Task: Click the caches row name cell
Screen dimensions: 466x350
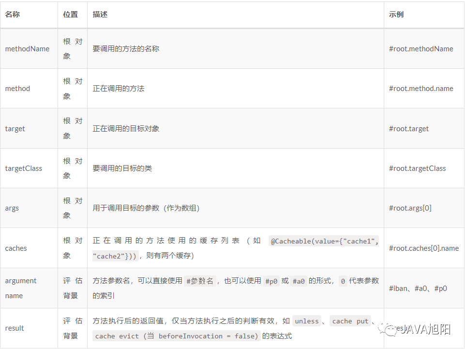Action: point(15,248)
